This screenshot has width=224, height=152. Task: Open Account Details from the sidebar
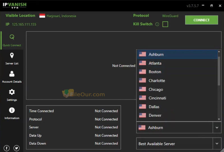point(12,77)
